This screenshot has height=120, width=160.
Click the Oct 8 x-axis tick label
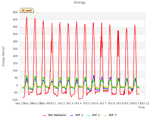(111, 103)
